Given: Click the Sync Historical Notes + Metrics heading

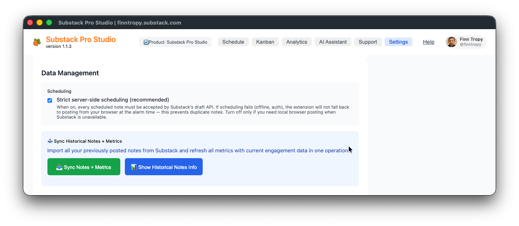Looking at the screenshot, I should [x=84, y=142].
